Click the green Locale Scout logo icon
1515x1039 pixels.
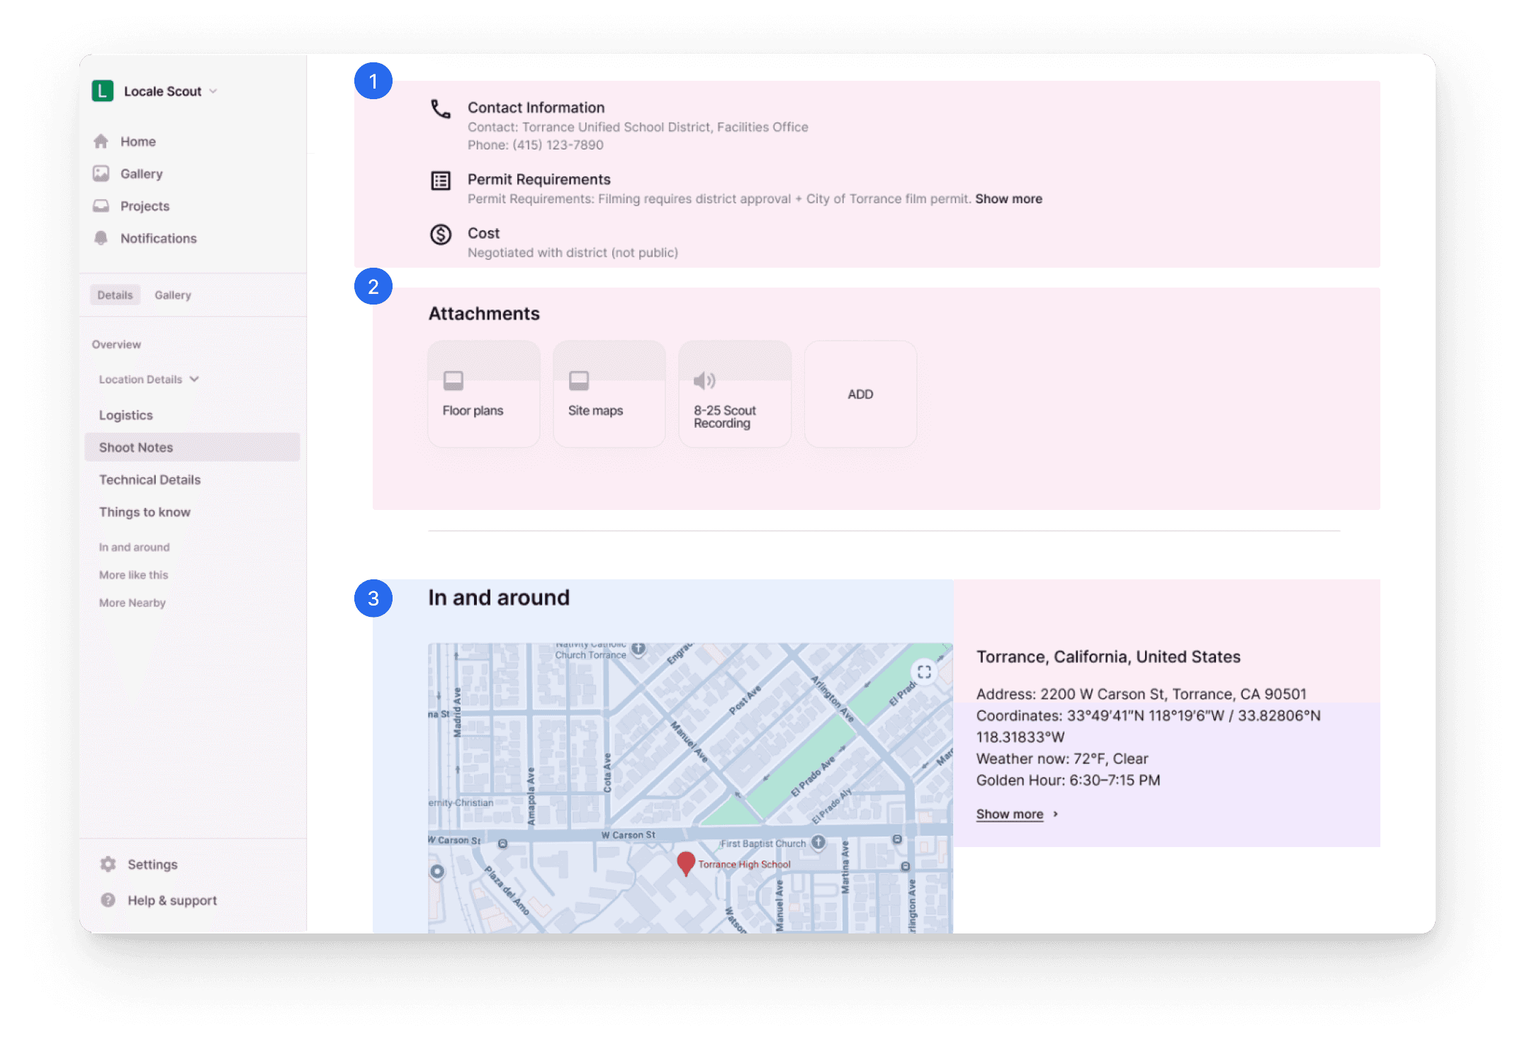pos(103,91)
